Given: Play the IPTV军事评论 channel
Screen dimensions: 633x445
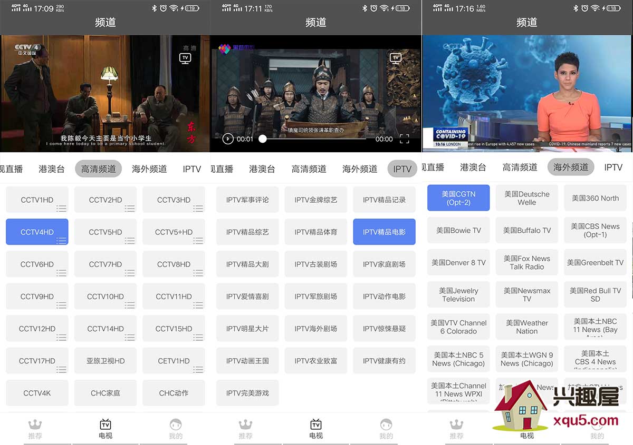Looking at the screenshot, I should [247, 200].
